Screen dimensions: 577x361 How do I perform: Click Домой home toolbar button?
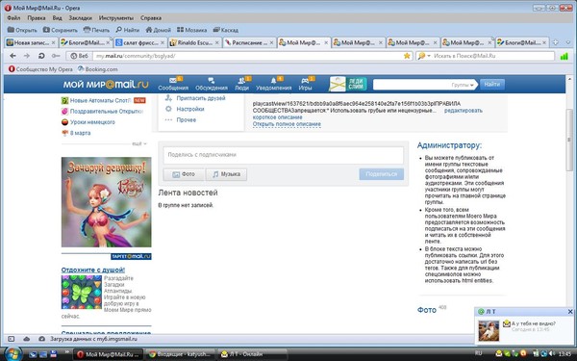159,30
